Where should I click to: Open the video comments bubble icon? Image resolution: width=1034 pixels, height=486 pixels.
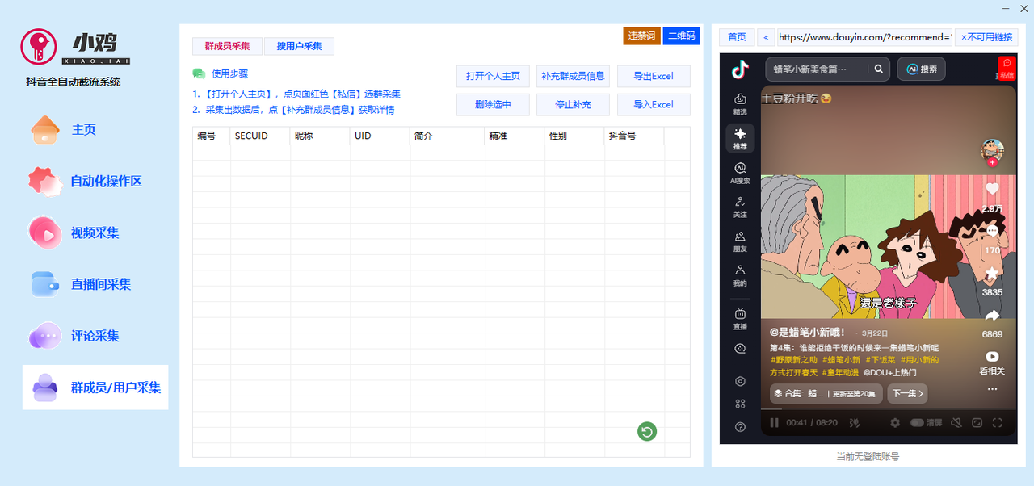click(x=992, y=232)
